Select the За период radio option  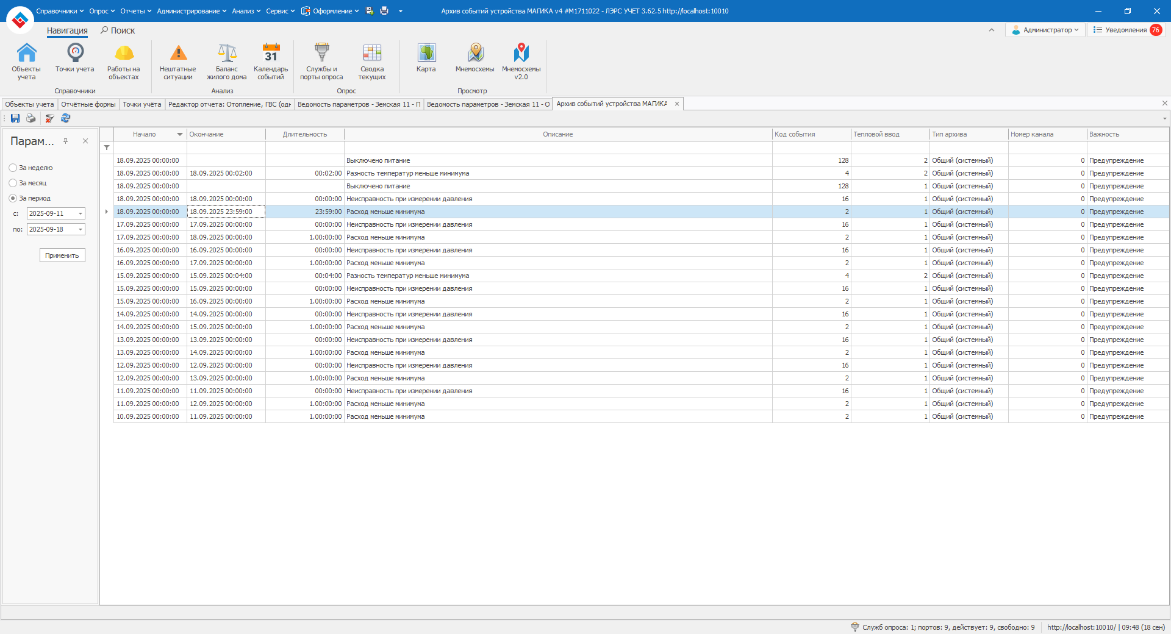coord(13,198)
